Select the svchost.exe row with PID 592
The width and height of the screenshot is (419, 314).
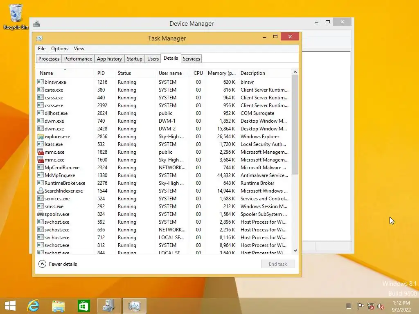(x=164, y=222)
